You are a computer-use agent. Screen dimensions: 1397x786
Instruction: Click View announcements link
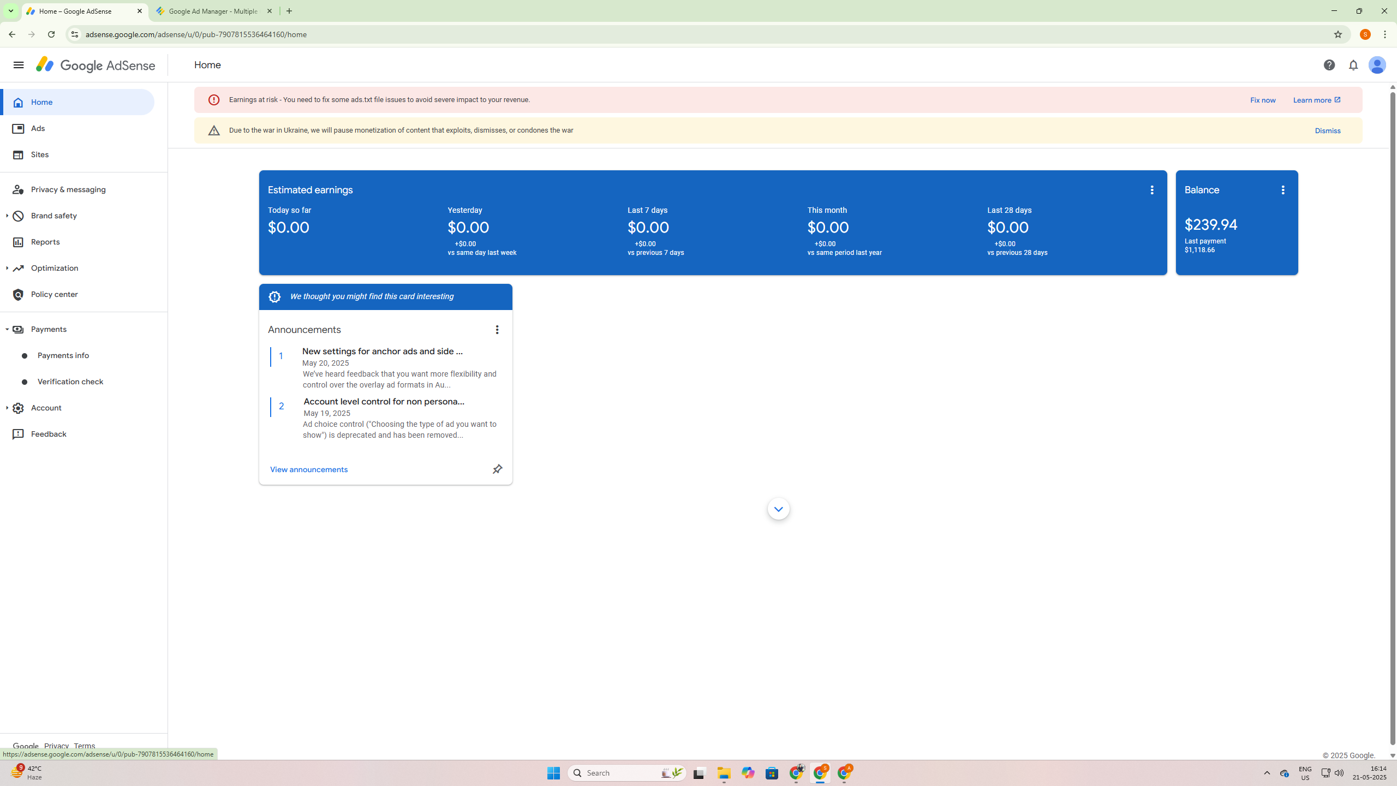(309, 469)
